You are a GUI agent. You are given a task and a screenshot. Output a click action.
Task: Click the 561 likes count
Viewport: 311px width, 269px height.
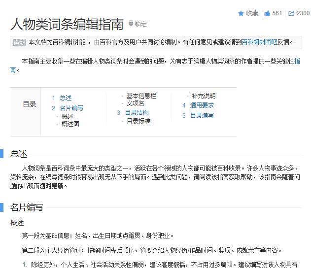[277, 13]
